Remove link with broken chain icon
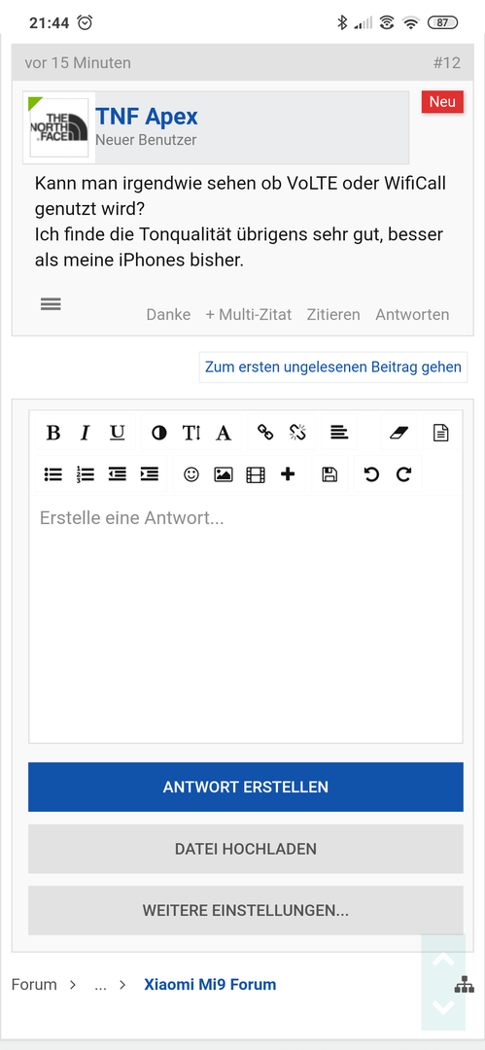Image resolution: width=485 pixels, height=1050 pixels. point(297,433)
